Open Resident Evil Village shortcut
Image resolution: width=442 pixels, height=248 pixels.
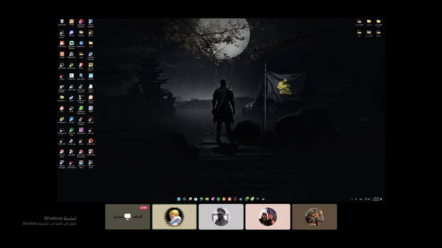81,99
